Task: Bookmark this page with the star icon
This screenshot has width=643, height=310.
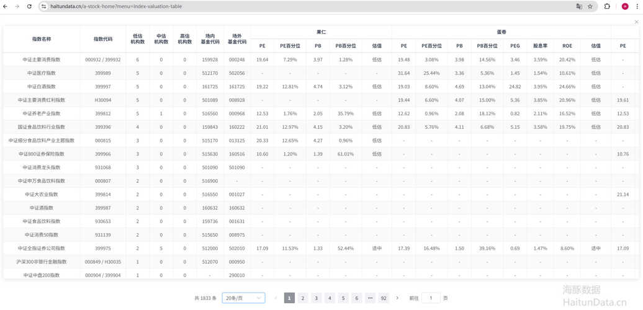Action: coord(590,7)
